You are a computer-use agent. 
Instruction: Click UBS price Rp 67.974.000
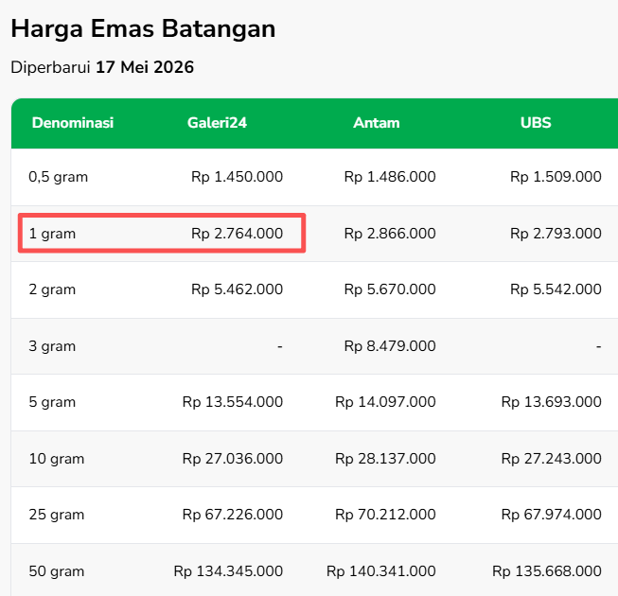[x=552, y=515]
